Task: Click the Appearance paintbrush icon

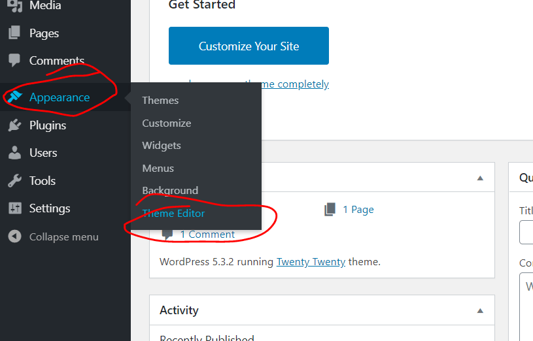Action: 14,97
